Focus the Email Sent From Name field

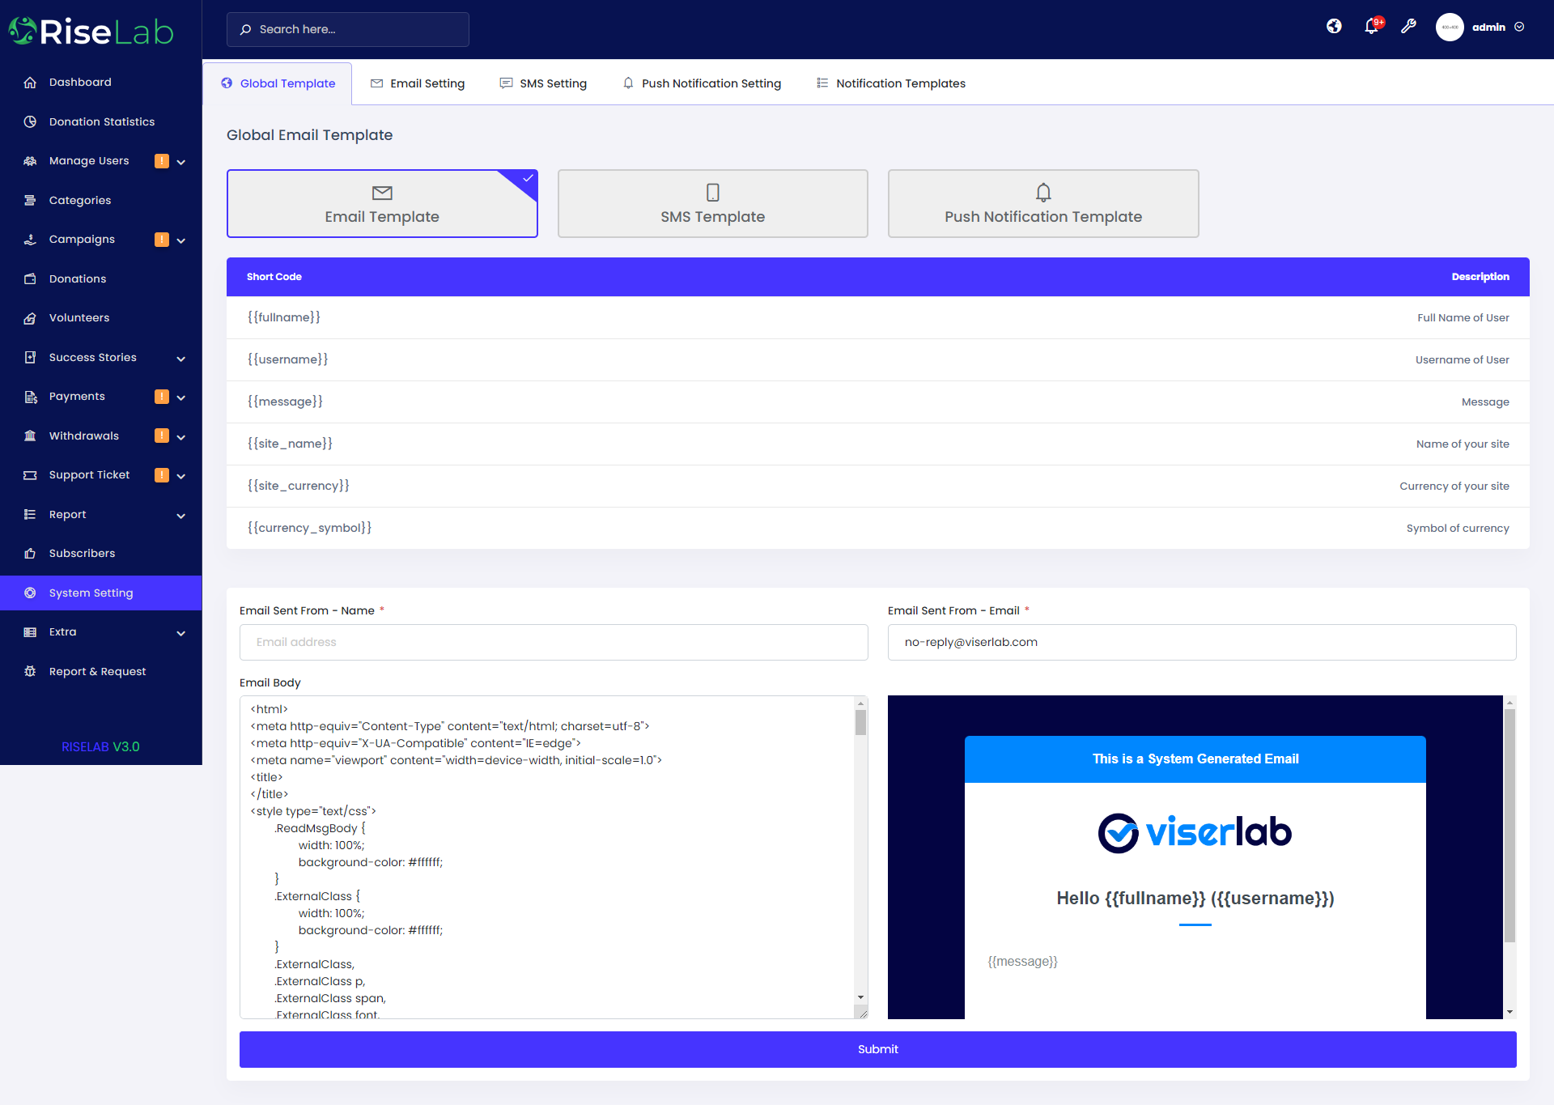point(554,642)
